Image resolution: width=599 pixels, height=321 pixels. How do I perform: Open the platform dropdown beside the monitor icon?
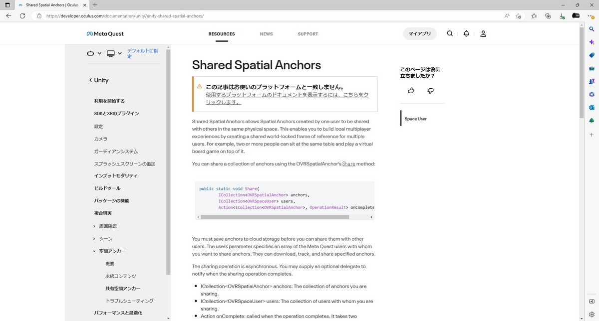pyautogui.click(x=119, y=53)
